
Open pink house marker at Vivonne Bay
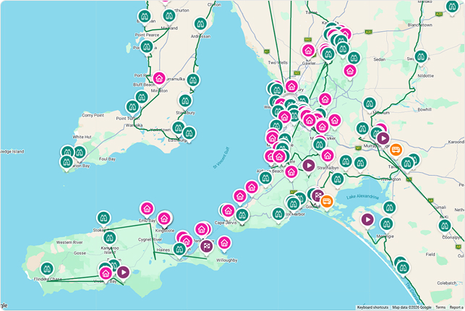pos(106,273)
